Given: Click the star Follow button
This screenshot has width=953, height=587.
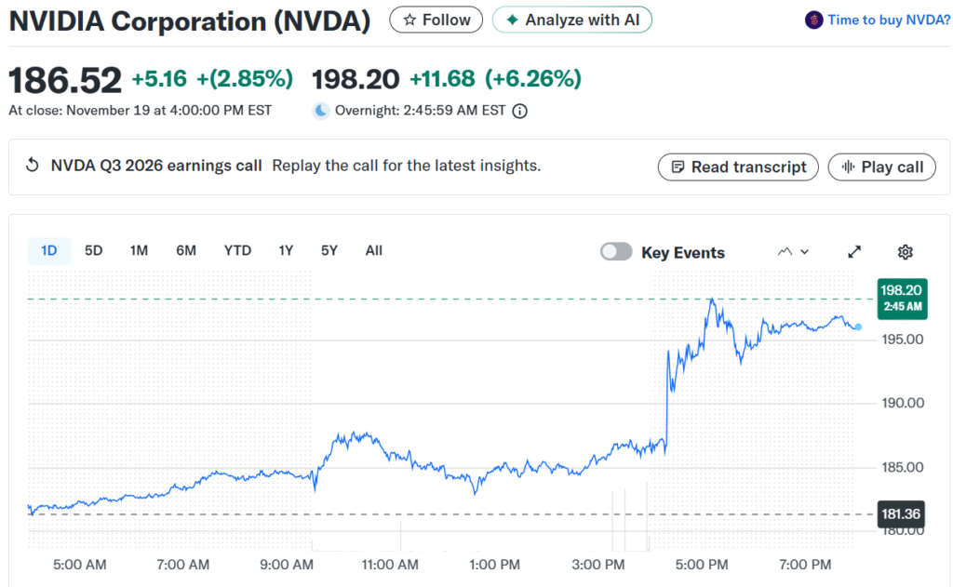Looking at the screenshot, I should pyautogui.click(x=436, y=20).
